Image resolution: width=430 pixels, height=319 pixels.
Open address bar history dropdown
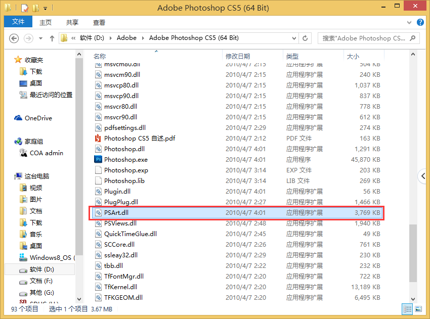coord(294,38)
